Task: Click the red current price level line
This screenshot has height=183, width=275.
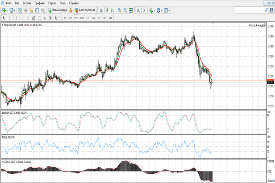Action: [131, 81]
